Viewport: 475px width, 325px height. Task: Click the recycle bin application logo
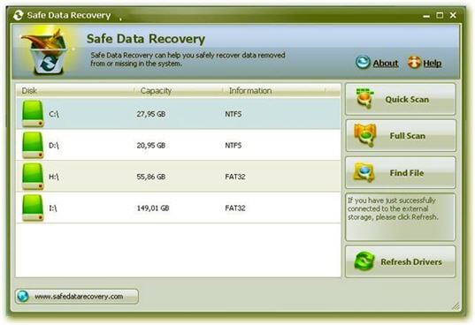[x=47, y=51]
